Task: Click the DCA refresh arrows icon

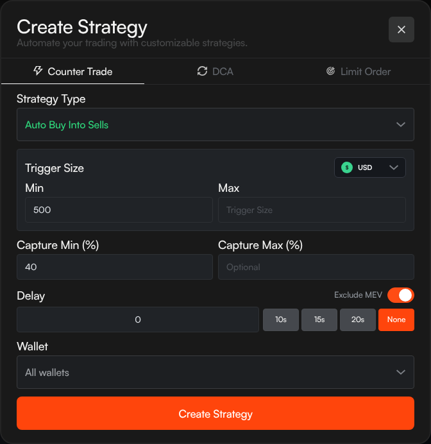Action: pyautogui.click(x=203, y=71)
